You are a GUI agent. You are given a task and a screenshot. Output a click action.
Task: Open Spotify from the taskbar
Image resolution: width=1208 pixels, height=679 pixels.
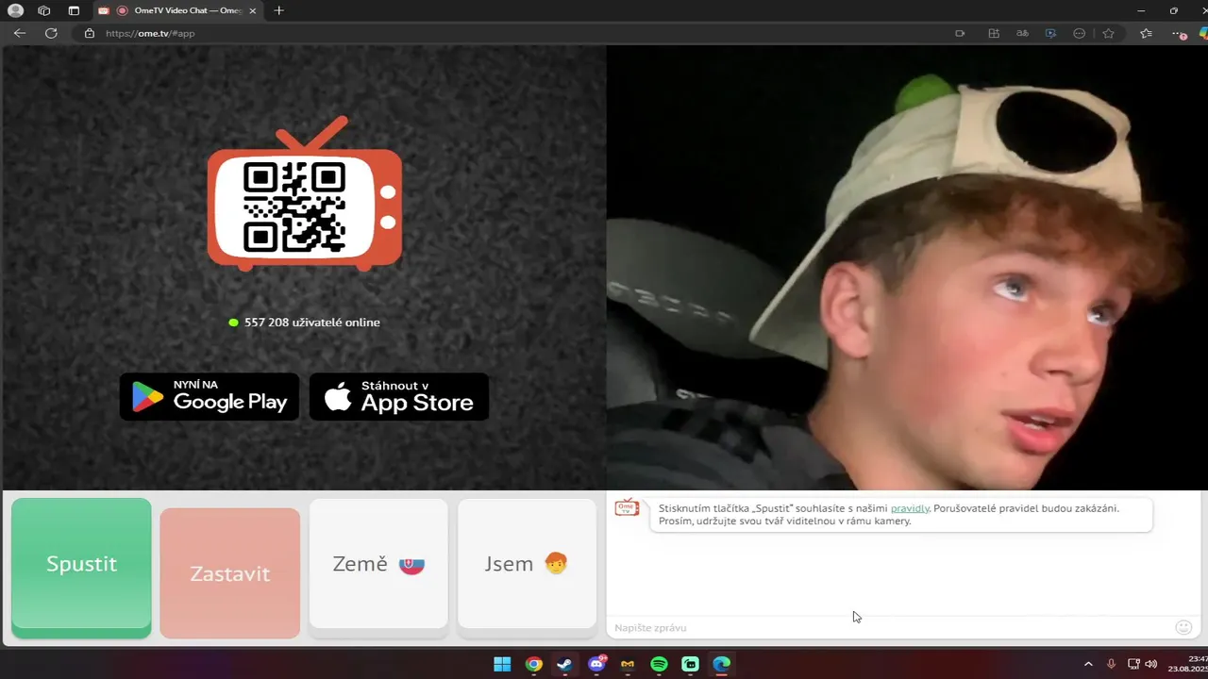[659, 664]
